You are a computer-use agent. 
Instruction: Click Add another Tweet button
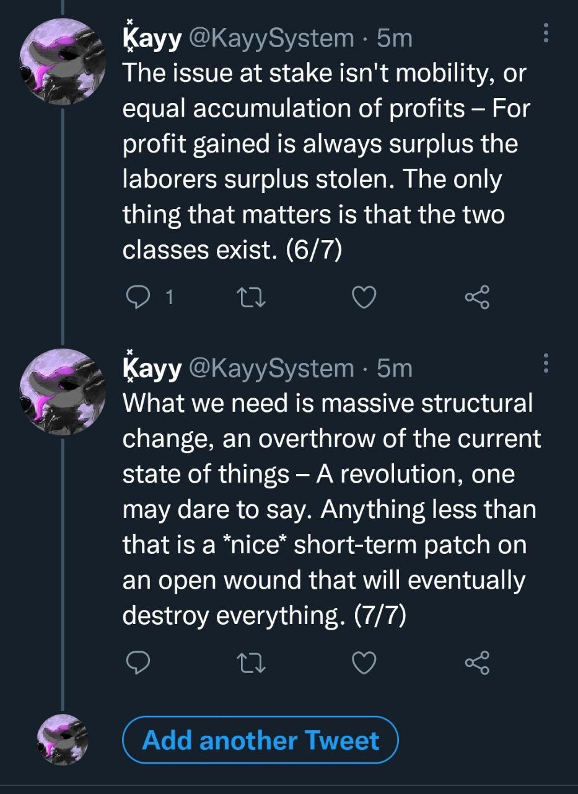click(x=260, y=740)
